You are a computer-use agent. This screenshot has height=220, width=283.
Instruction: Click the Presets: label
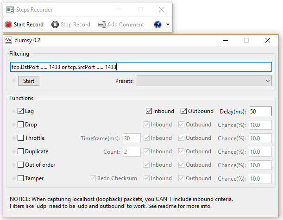click(125, 81)
